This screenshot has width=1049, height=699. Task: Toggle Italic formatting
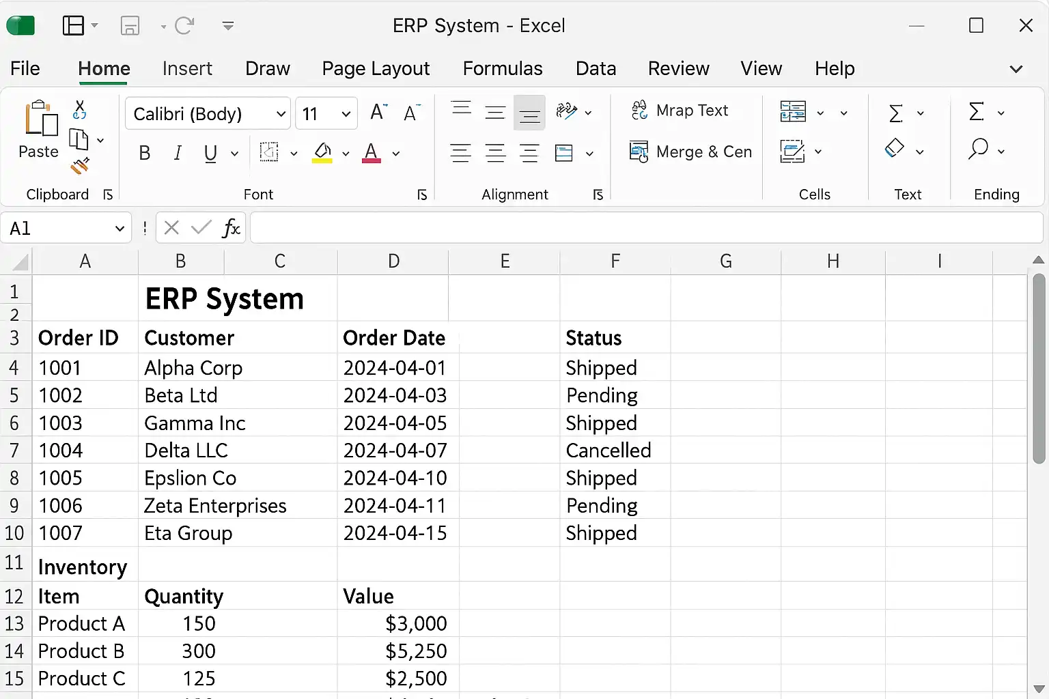[x=178, y=153]
